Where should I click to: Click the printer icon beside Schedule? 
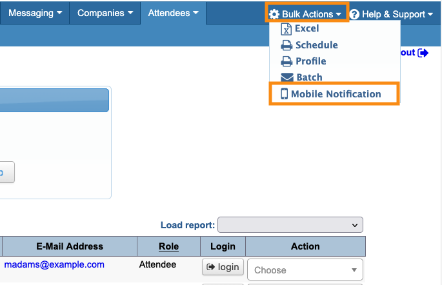click(x=286, y=45)
